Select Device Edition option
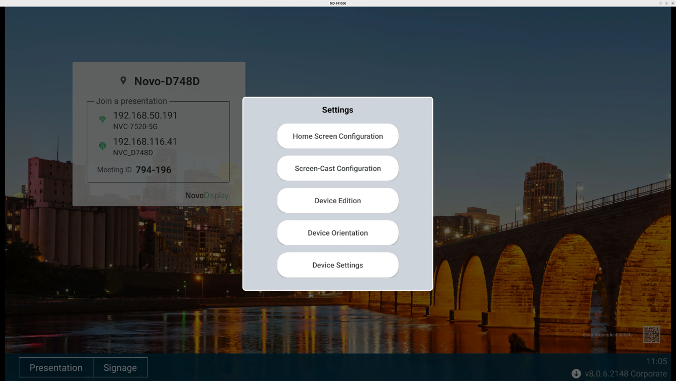This screenshot has width=676, height=381. tap(337, 201)
